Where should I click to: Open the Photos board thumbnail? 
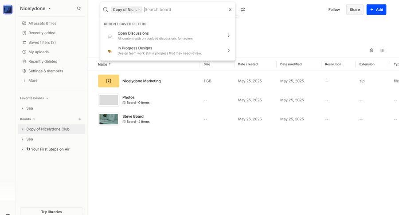(x=109, y=100)
